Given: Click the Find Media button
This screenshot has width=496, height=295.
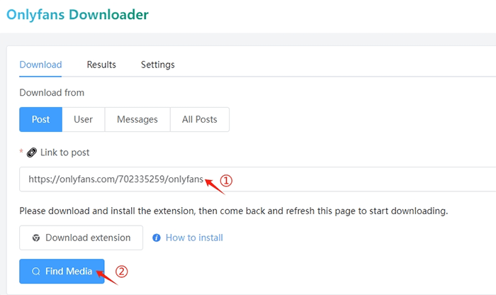Looking at the screenshot, I should tap(62, 272).
